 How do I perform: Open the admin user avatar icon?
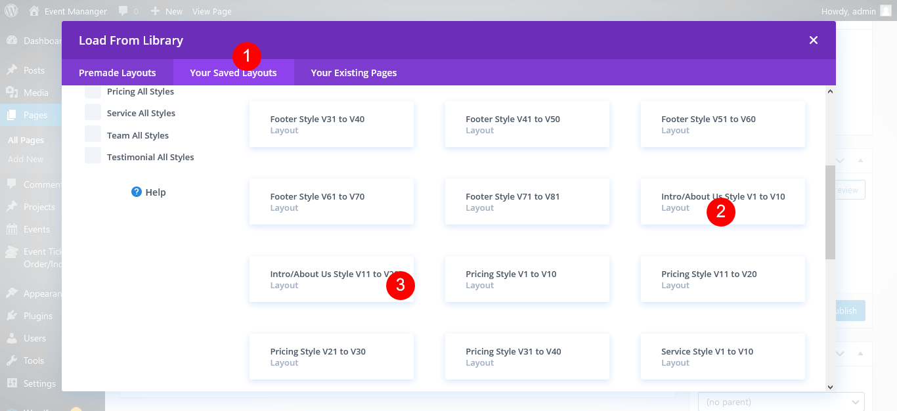coord(886,11)
